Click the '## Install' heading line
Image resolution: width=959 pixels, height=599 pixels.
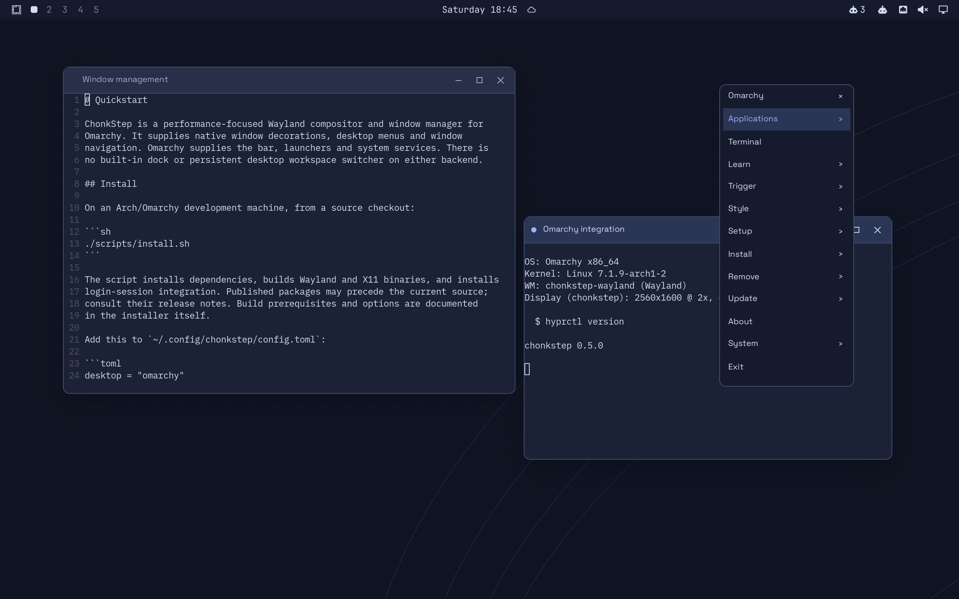coord(111,184)
